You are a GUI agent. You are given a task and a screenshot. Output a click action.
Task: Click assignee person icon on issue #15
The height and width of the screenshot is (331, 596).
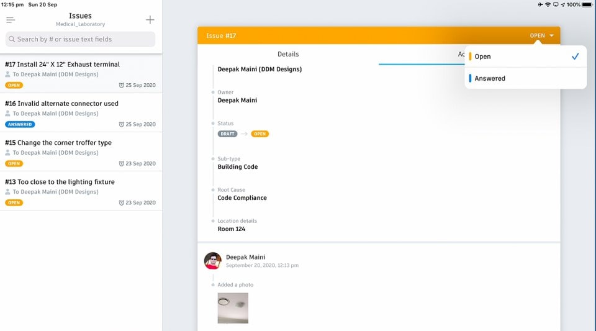[7, 153]
